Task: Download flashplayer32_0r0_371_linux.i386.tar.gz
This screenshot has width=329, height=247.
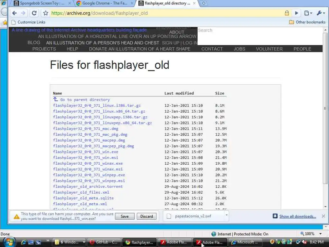Action: [x=97, y=105]
